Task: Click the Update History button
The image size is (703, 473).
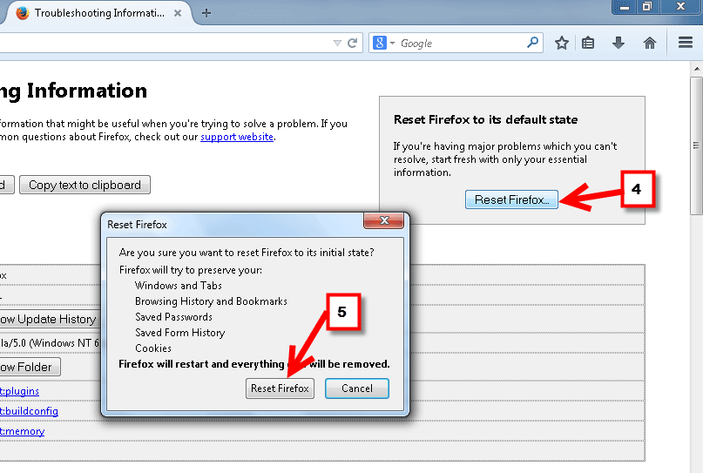Action: pos(50,319)
